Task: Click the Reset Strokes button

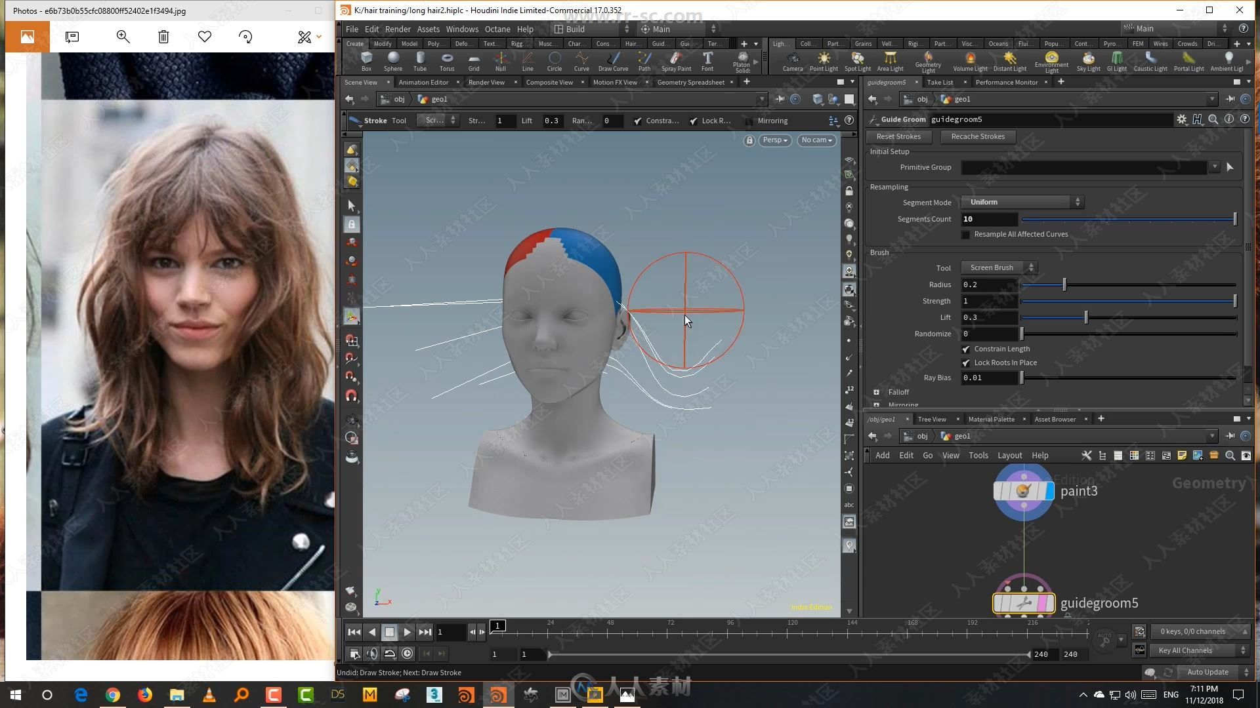Action: [x=899, y=136]
